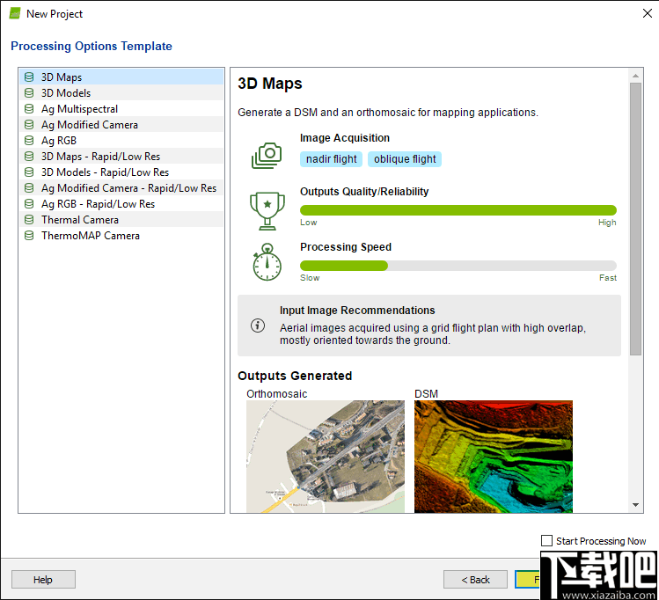Enable the Start Processing Now checkbox

(546, 541)
